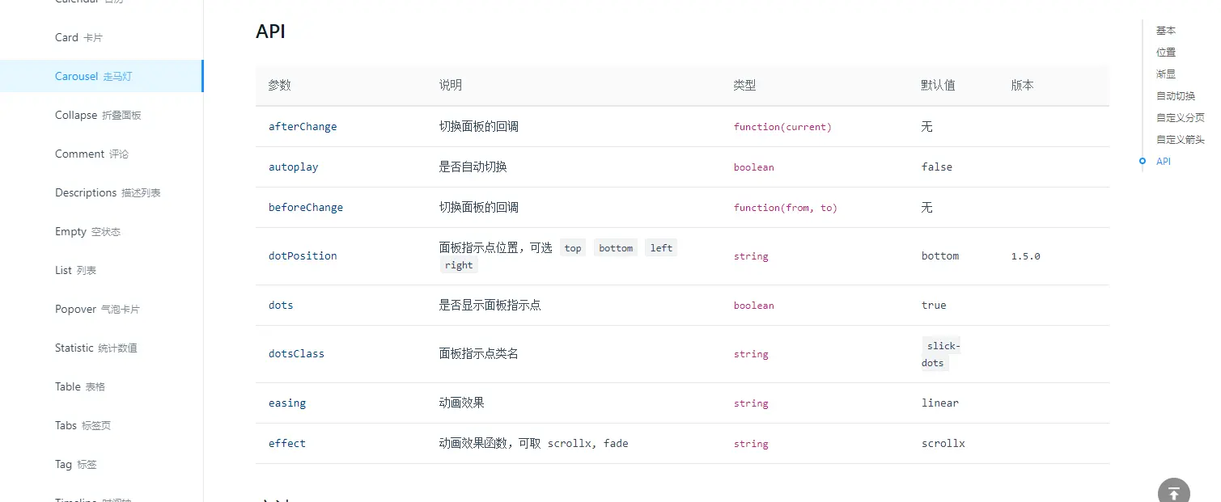This screenshot has height=502, width=1221.
Task: Click the 1.5.0 version cell
Action: tap(1025, 256)
